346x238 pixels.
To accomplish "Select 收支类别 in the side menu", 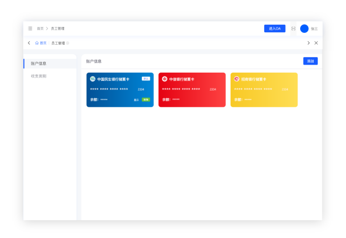I will pos(39,76).
